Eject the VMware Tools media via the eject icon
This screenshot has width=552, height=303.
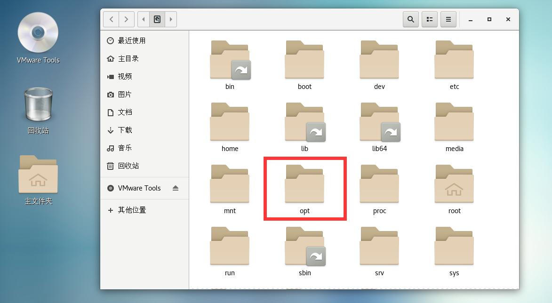[x=176, y=188]
